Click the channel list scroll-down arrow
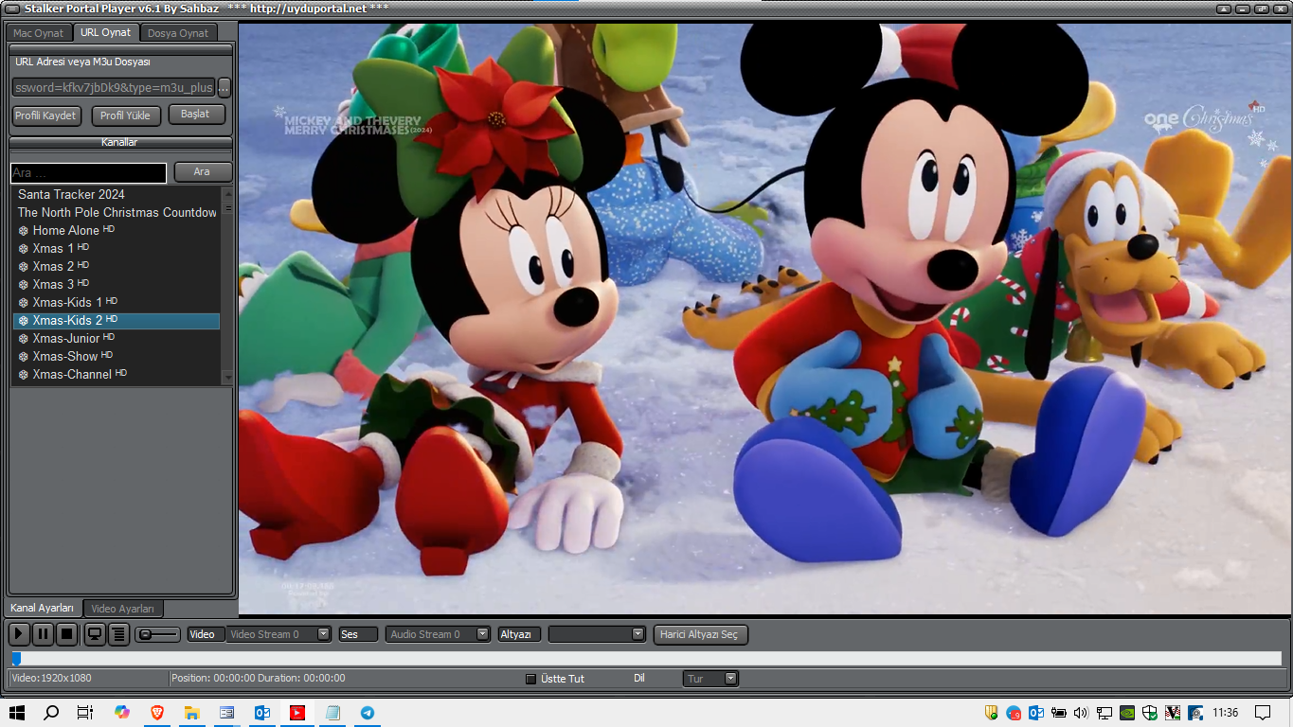 (227, 378)
